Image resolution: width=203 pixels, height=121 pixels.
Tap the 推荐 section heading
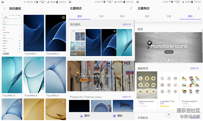pyautogui.click(x=140, y=29)
